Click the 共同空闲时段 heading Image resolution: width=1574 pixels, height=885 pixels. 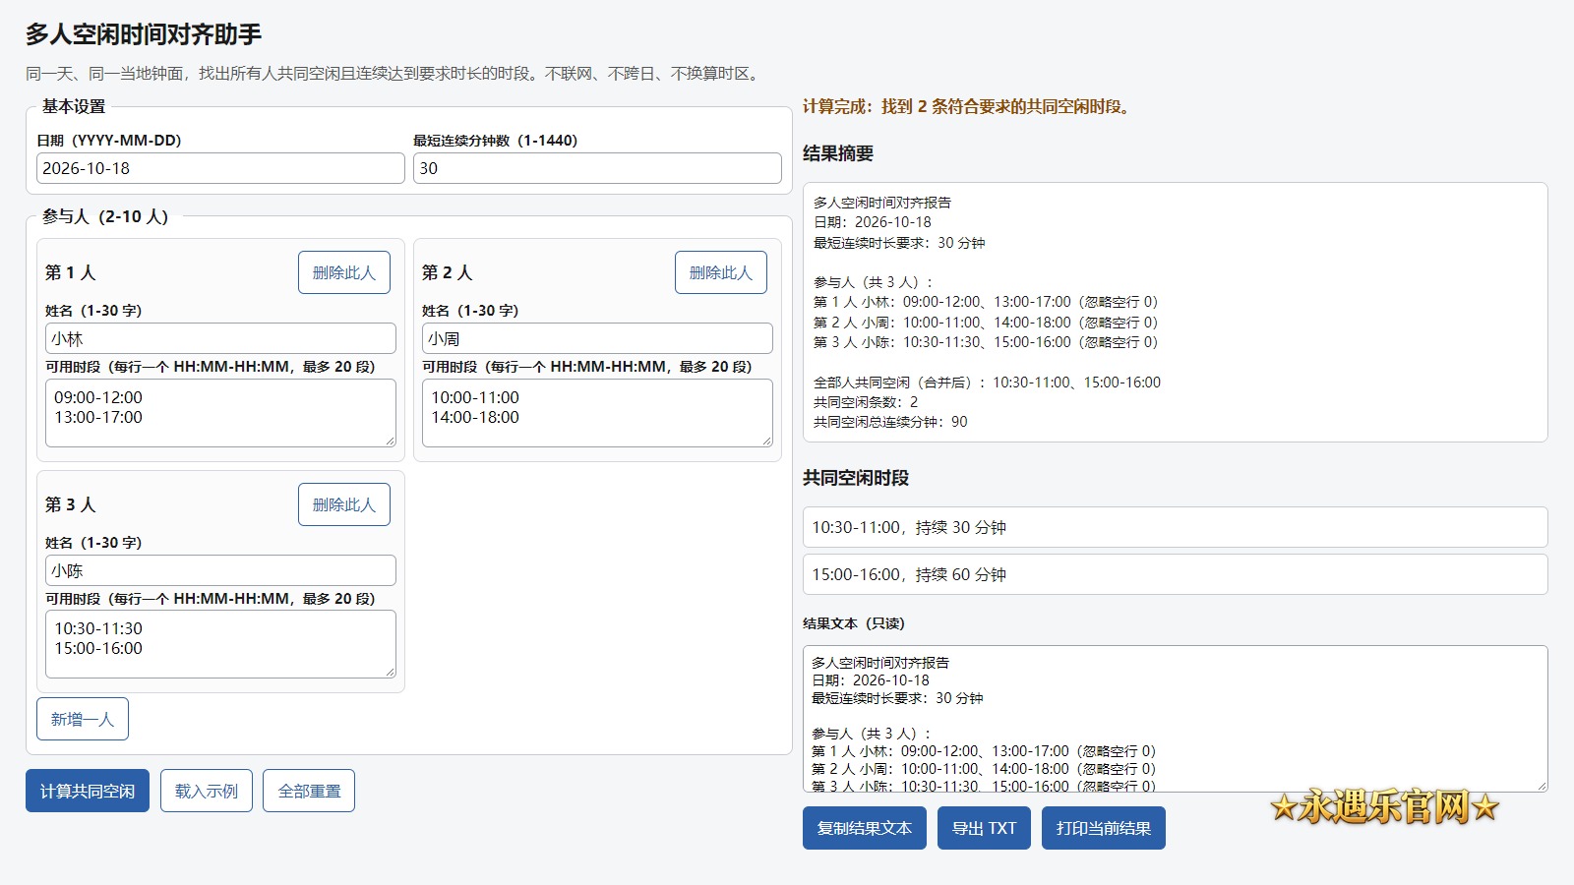tap(856, 478)
